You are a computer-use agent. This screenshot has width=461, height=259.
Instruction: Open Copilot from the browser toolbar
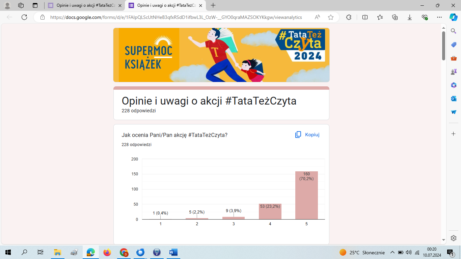pyautogui.click(x=453, y=17)
